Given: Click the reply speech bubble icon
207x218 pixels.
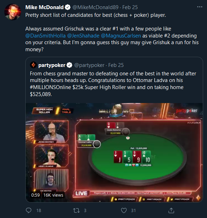Looking at the screenshot, I should click(28, 210).
